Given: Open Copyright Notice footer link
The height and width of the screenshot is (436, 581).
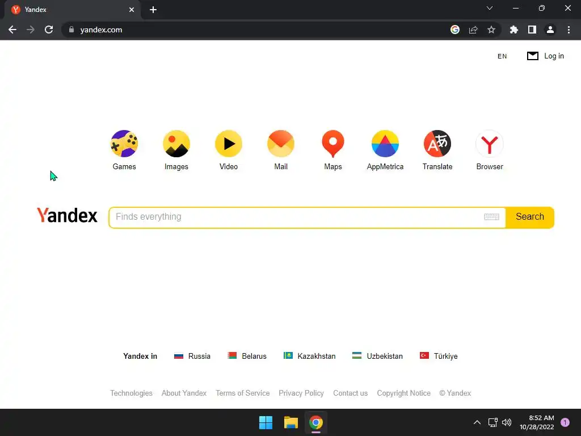Looking at the screenshot, I should [403, 393].
